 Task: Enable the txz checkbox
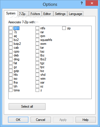coord(37,71)
